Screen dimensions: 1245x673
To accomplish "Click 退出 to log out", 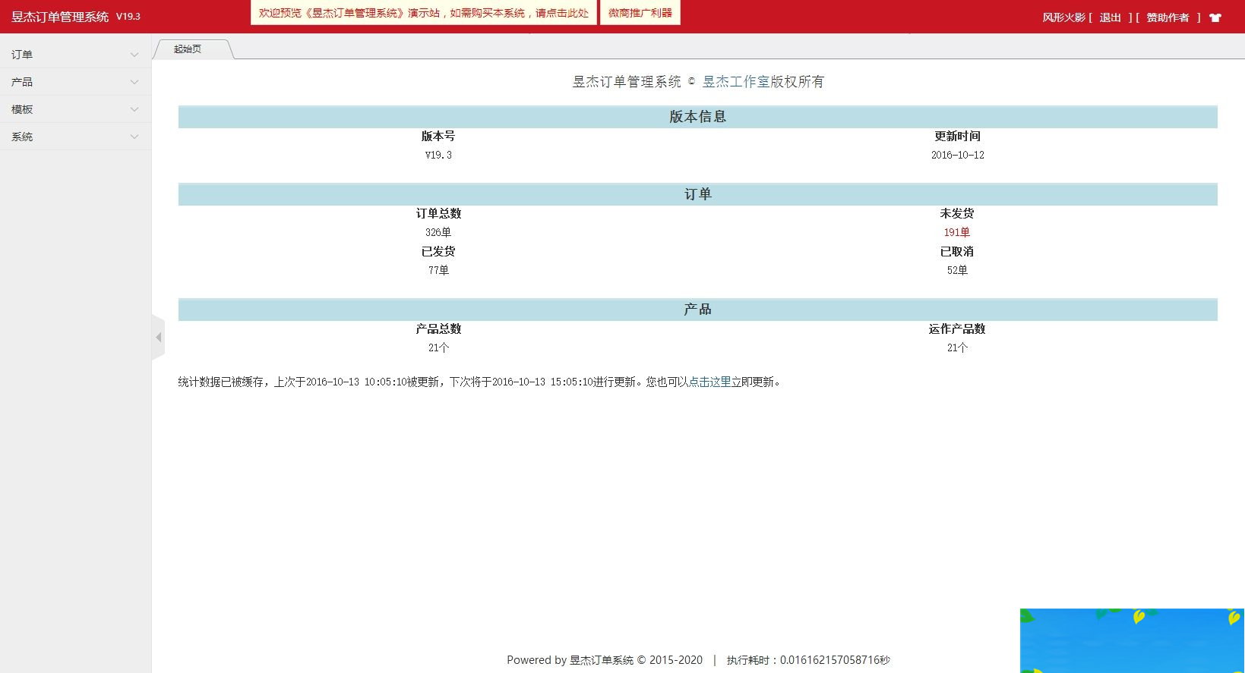I will 1110,17.
